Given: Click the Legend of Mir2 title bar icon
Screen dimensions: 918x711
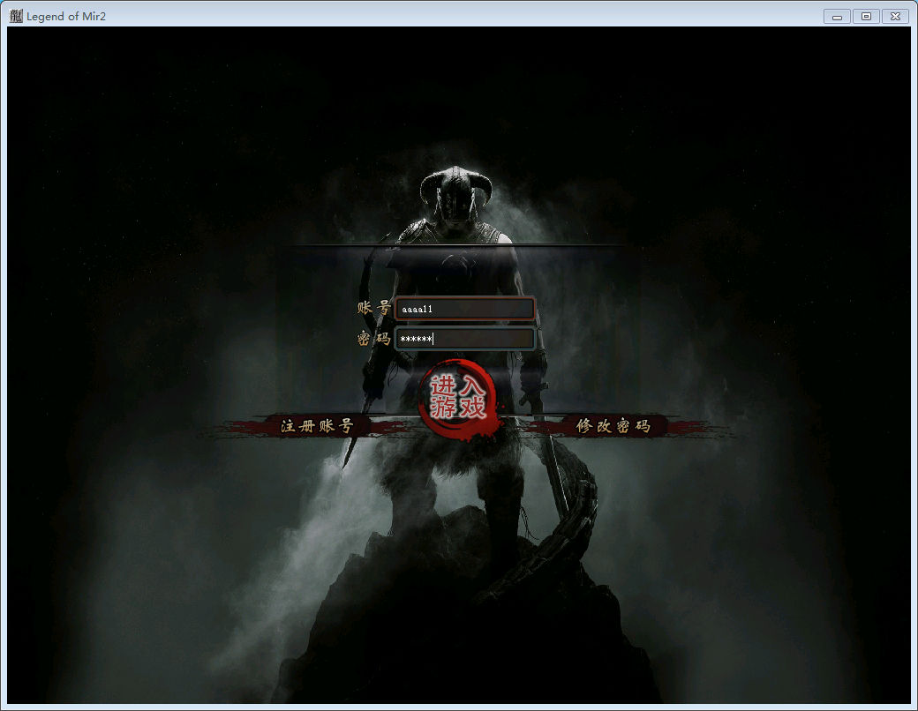Looking at the screenshot, I should [16, 16].
